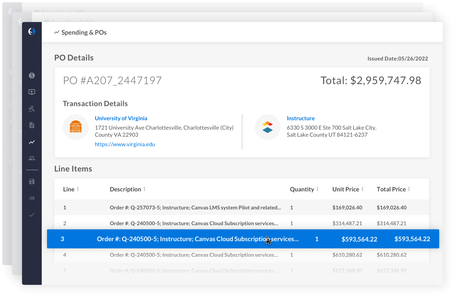
Task: Select the Spending & POs chart icon
Action: [32, 142]
